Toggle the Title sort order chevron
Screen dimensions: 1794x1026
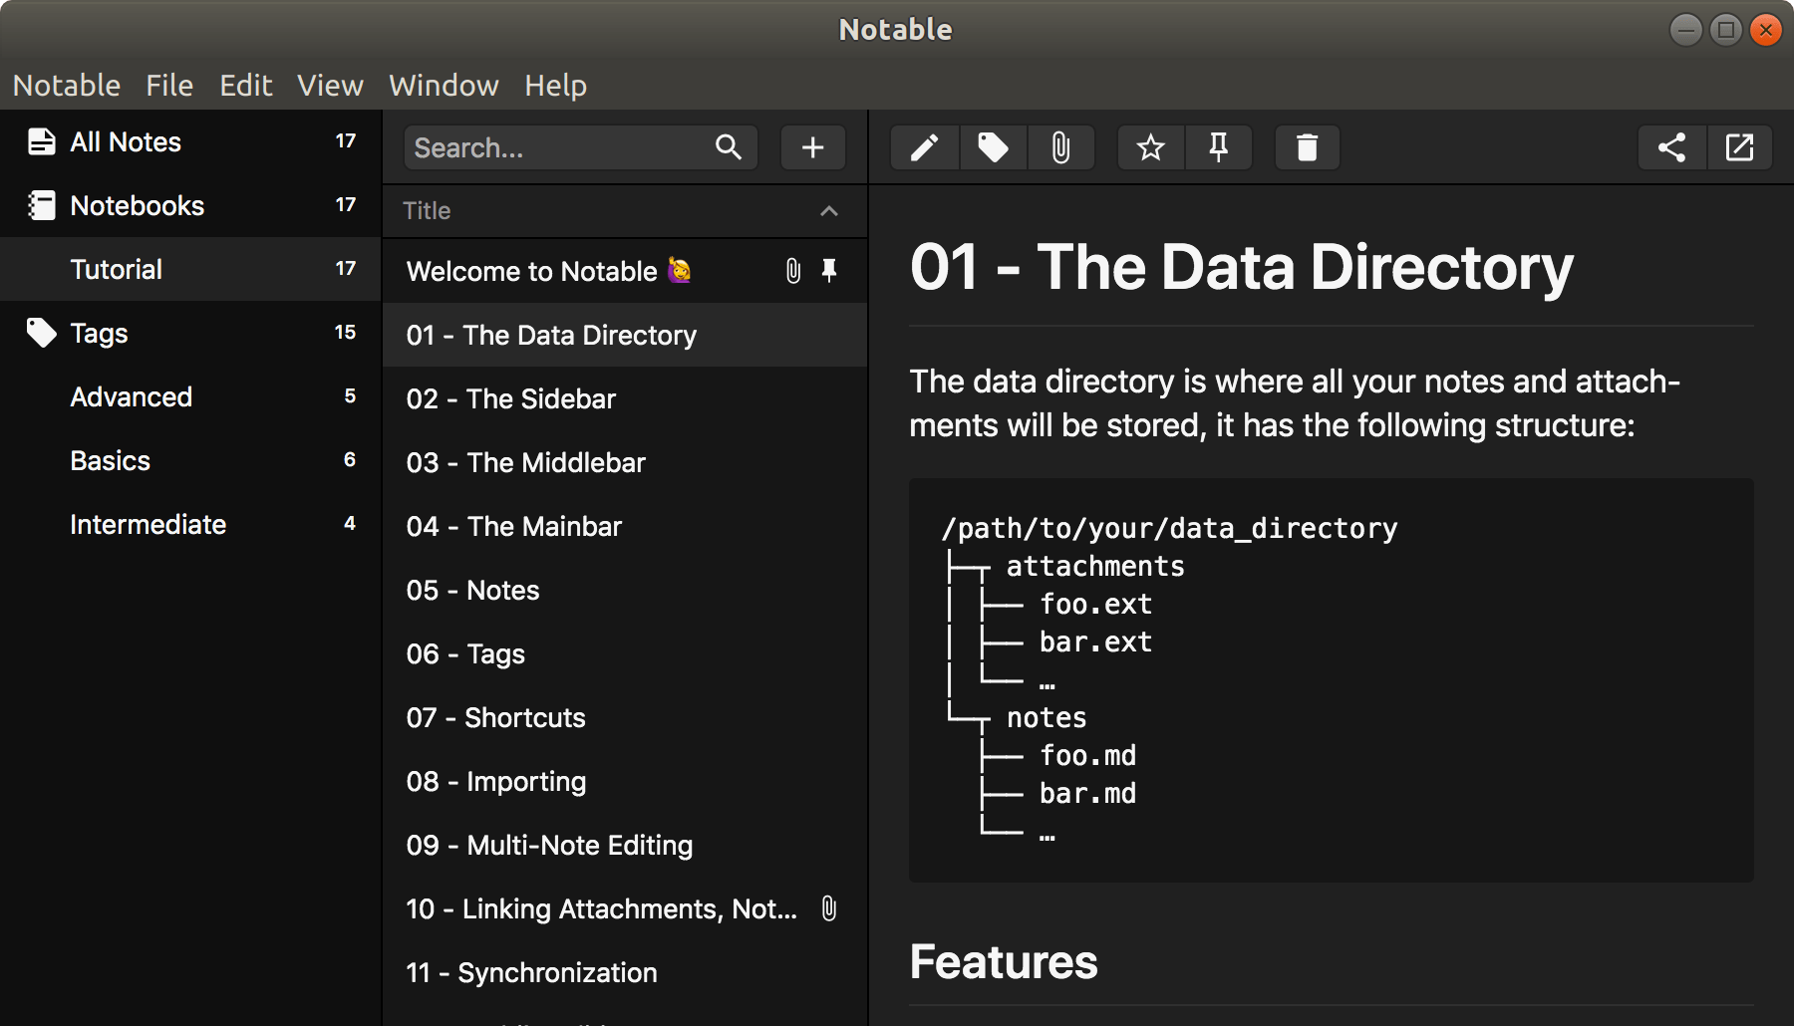[829, 211]
